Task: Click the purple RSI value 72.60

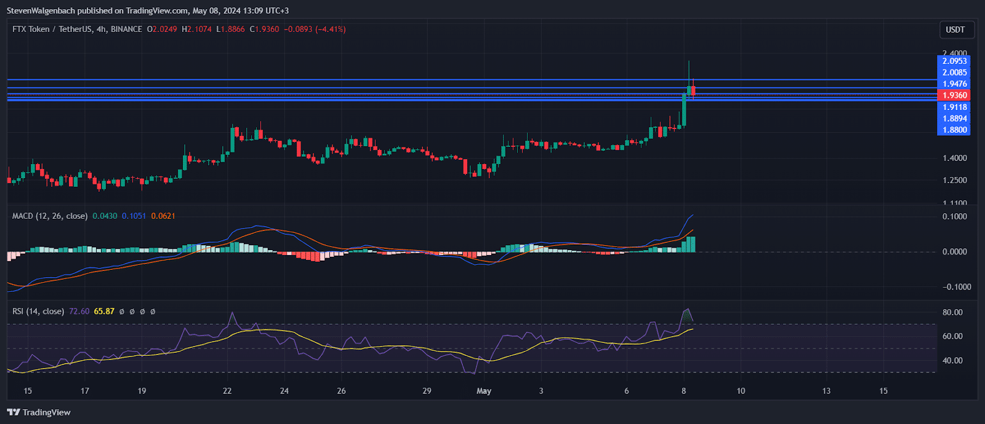Action: pyautogui.click(x=79, y=312)
